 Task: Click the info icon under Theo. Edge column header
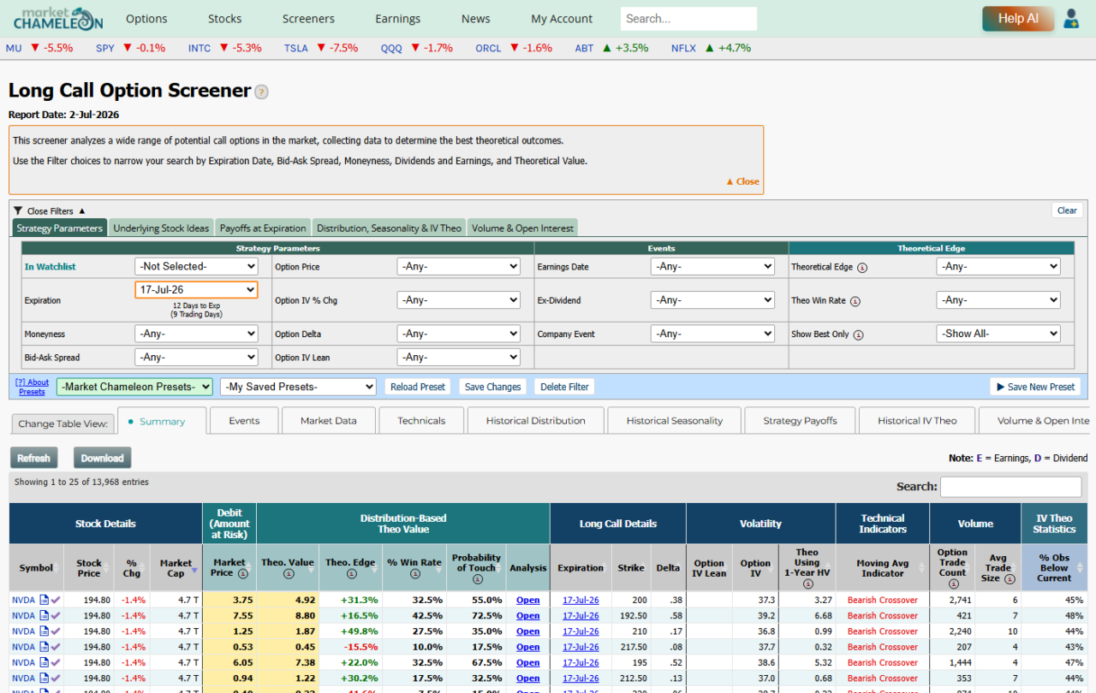click(351, 573)
